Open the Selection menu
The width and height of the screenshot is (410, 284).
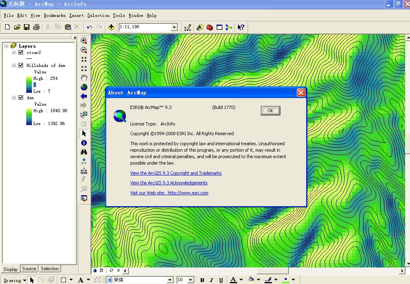click(x=98, y=15)
